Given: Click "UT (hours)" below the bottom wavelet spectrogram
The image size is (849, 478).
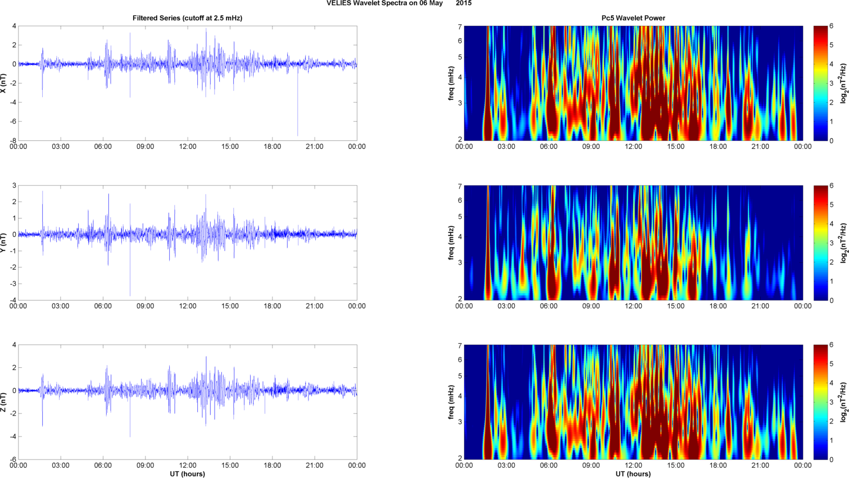Looking at the screenshot, I should [633, 474].
